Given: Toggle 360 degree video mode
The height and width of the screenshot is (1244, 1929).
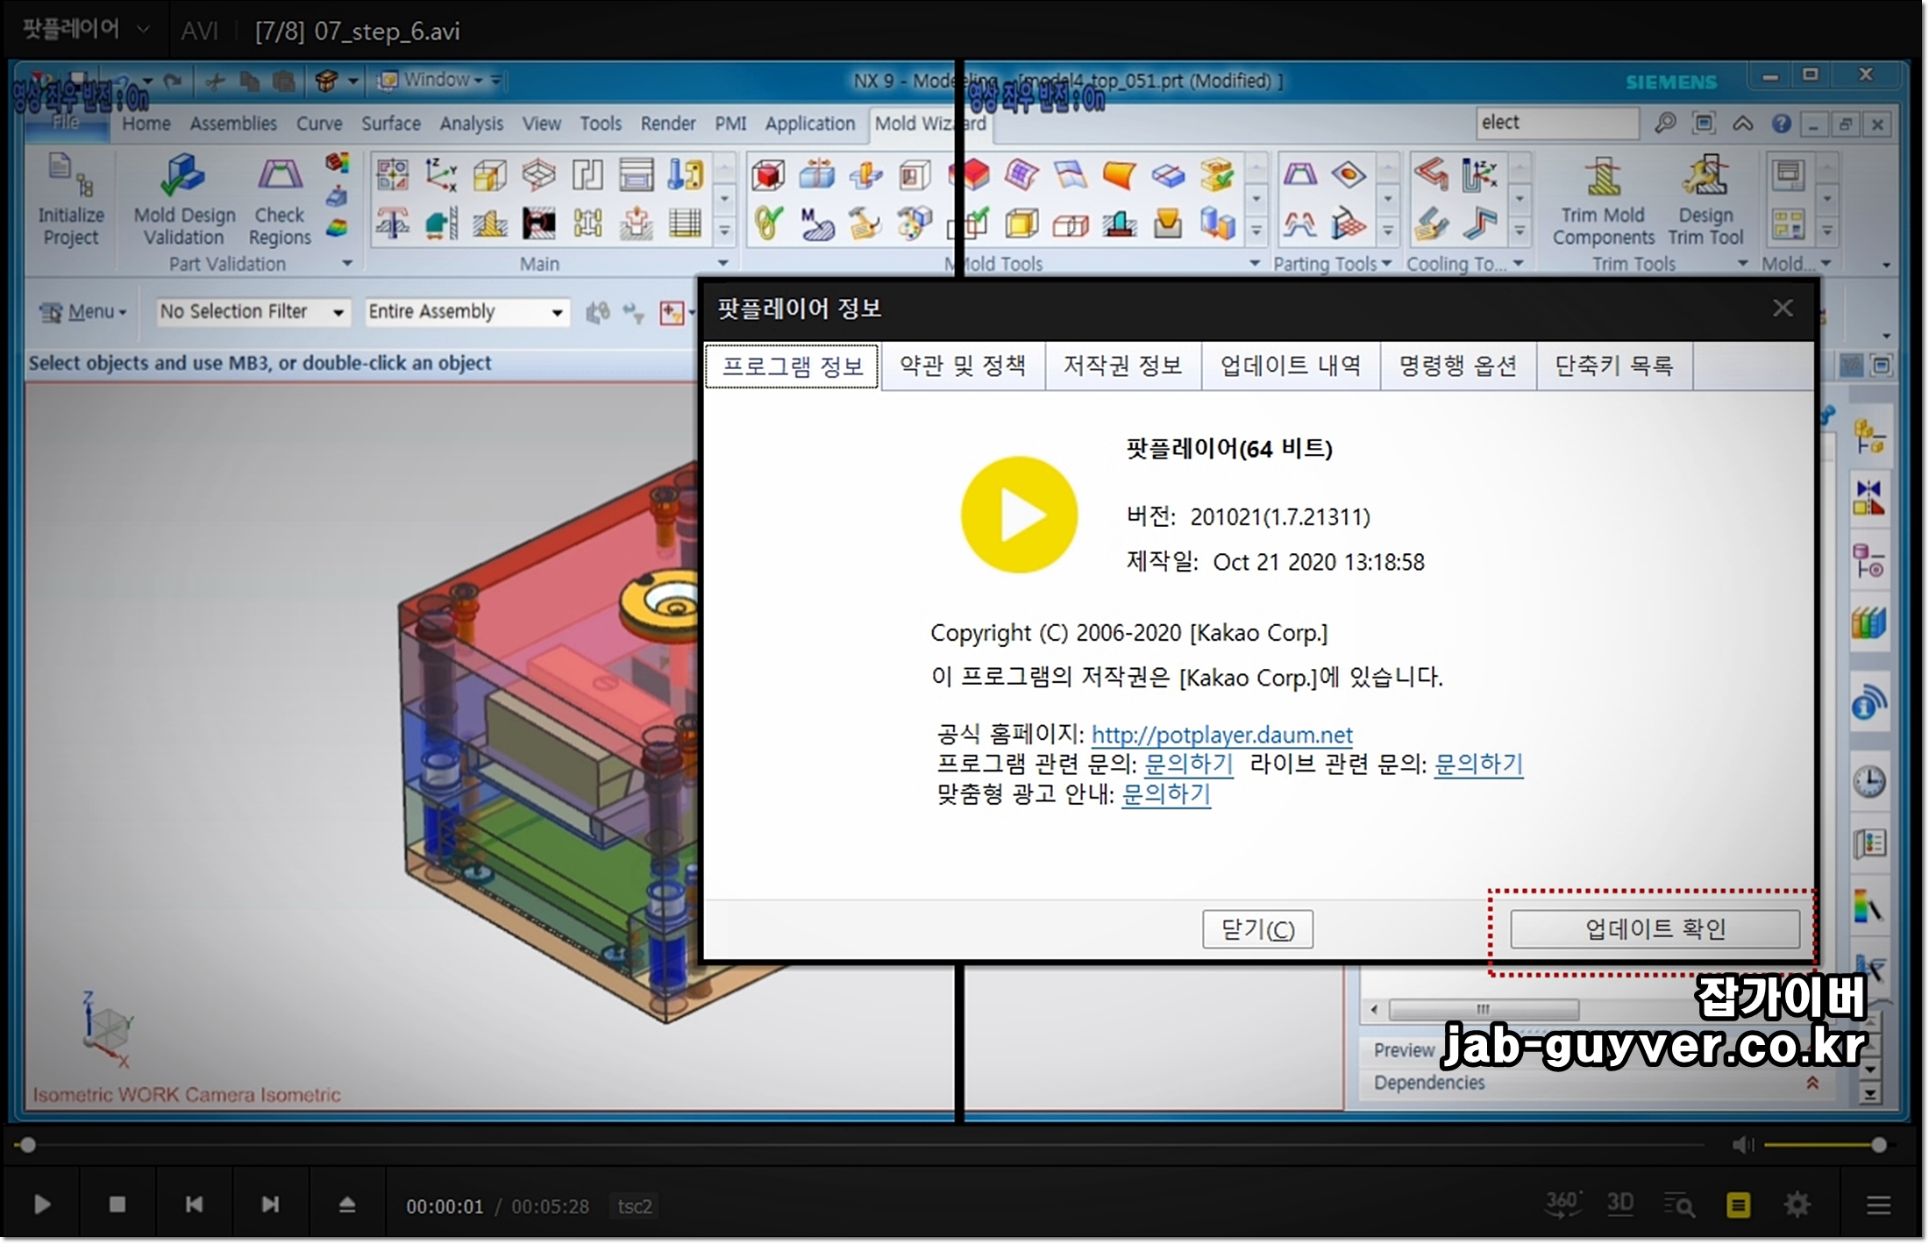Looking at the screenshot, I should point(1562,1204).
